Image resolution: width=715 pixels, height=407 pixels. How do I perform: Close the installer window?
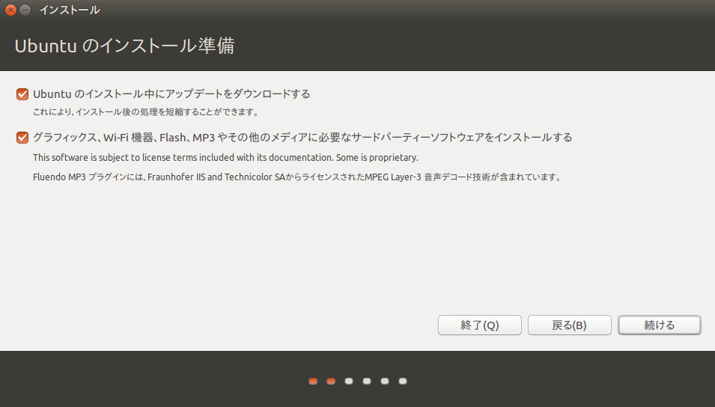[x=10, y=10]
